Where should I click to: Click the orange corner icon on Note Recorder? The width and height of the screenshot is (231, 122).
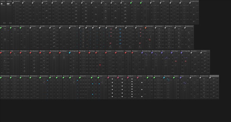tap(146, 28)
